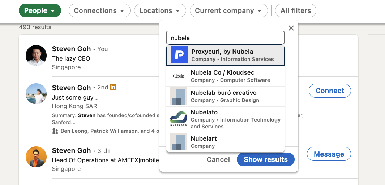Select Proxycurl, by Nubela suggestion
Viewport: 385px width, 185px height.
coord(225,55)
